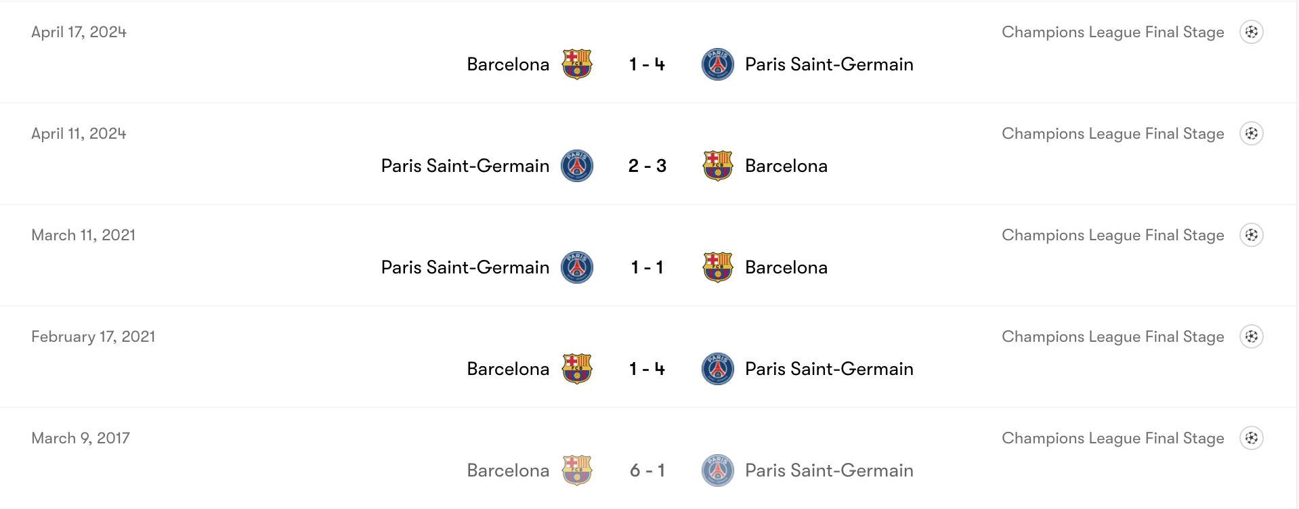Viewport: 1299px width, 509px height.
Task: Open the 6 - 1 score on March 9, 2017
Action: (x=647, y=470)
